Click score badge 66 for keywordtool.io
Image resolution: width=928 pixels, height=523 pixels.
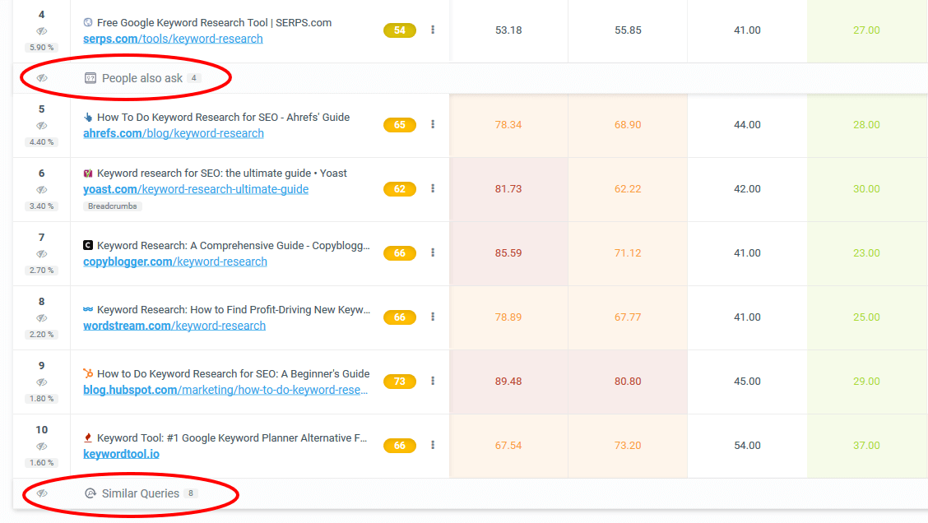tap(400, 446)
